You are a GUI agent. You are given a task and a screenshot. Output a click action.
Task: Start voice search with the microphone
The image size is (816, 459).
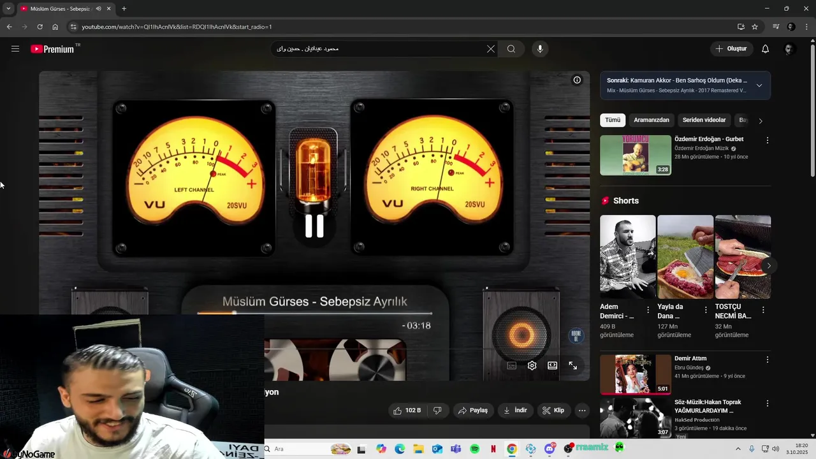pos(540,49)
